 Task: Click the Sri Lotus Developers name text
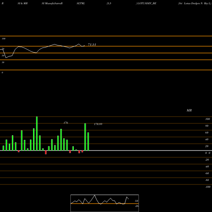pyautogui.click(x=195, y=3)
